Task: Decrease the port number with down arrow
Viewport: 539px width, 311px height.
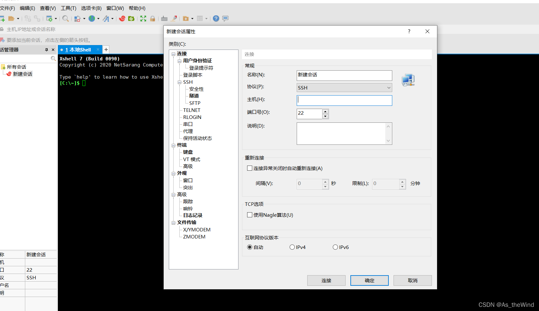Action: coord(325,116)
